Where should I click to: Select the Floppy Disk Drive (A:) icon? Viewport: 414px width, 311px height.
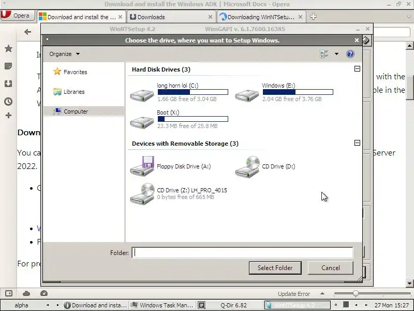point(142,166)
